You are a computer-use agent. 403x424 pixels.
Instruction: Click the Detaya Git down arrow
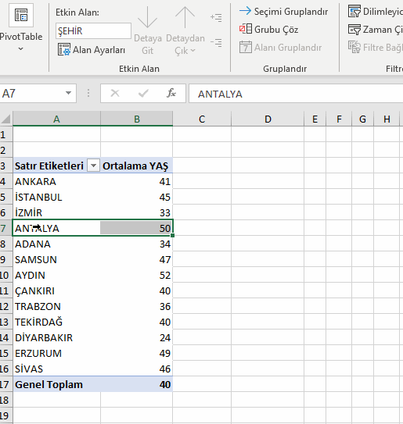(x=147, y=18)
